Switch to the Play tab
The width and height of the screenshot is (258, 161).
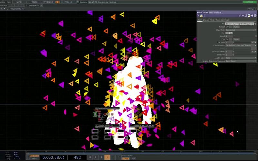point(200,20)
